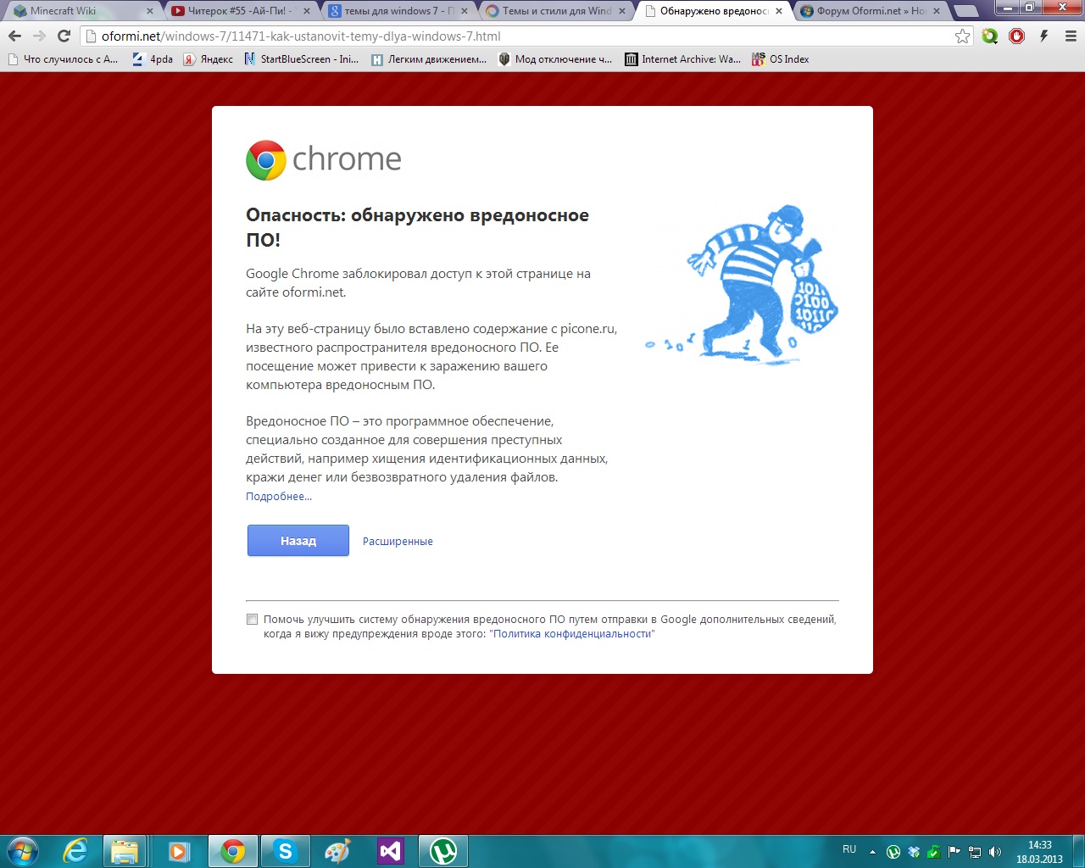Switch to the Темы и стили для Wind tab

(x=556, y=11)
